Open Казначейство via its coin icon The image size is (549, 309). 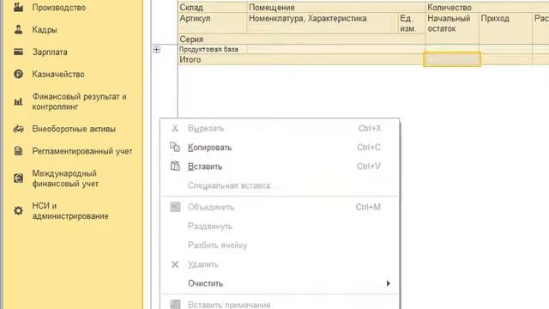(18, 74)
